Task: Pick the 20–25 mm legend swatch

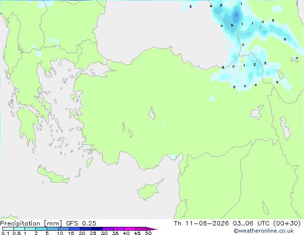Action: (86, 229)
